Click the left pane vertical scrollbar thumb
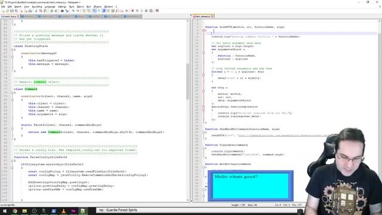The width and height of the screenshot is (382, 215). (187, 81)
